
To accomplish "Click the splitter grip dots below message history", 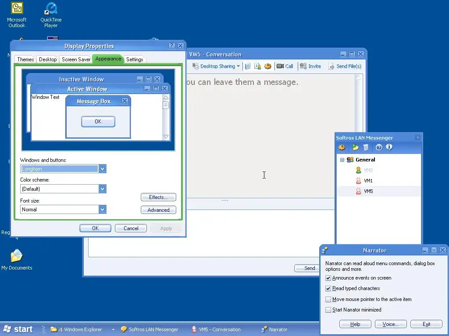I will tap(225, 200).
